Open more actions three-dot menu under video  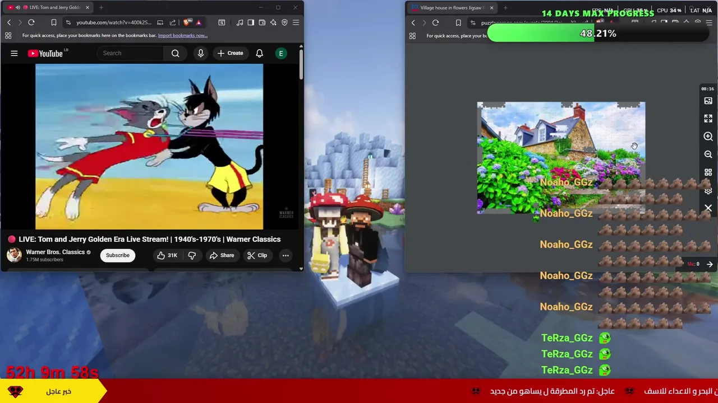[x=286, y=255]
